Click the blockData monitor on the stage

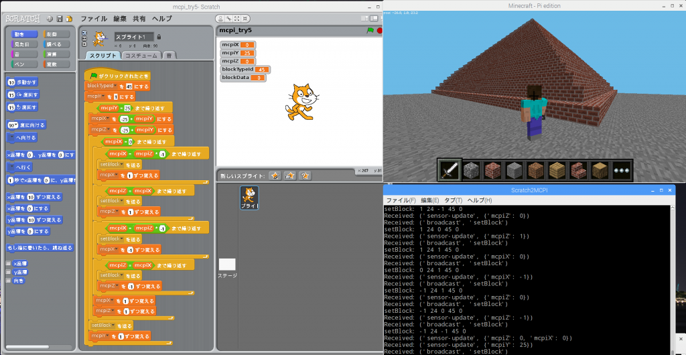pos(243,78)
